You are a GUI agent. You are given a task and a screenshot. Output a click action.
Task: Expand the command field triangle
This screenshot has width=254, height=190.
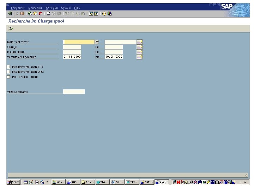click(x=17, y=14)
